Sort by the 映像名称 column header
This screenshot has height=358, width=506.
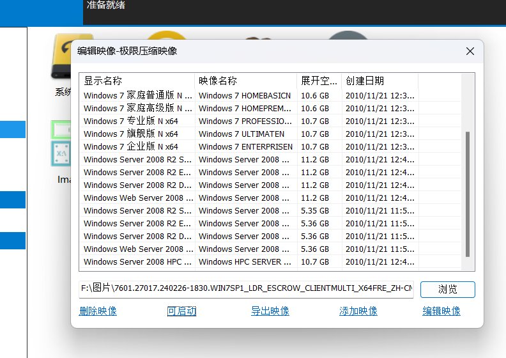[246, 81]
